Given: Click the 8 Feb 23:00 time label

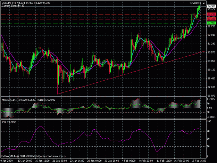Looking at the screenshot, I should (x=146, y=161).
